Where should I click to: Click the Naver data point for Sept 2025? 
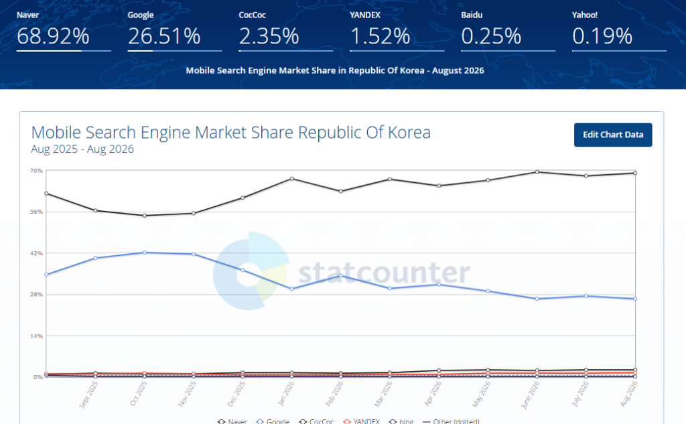[95, 210]
